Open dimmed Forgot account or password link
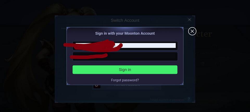Viewport: 250px width, 112px height. [x=168, y=100]
